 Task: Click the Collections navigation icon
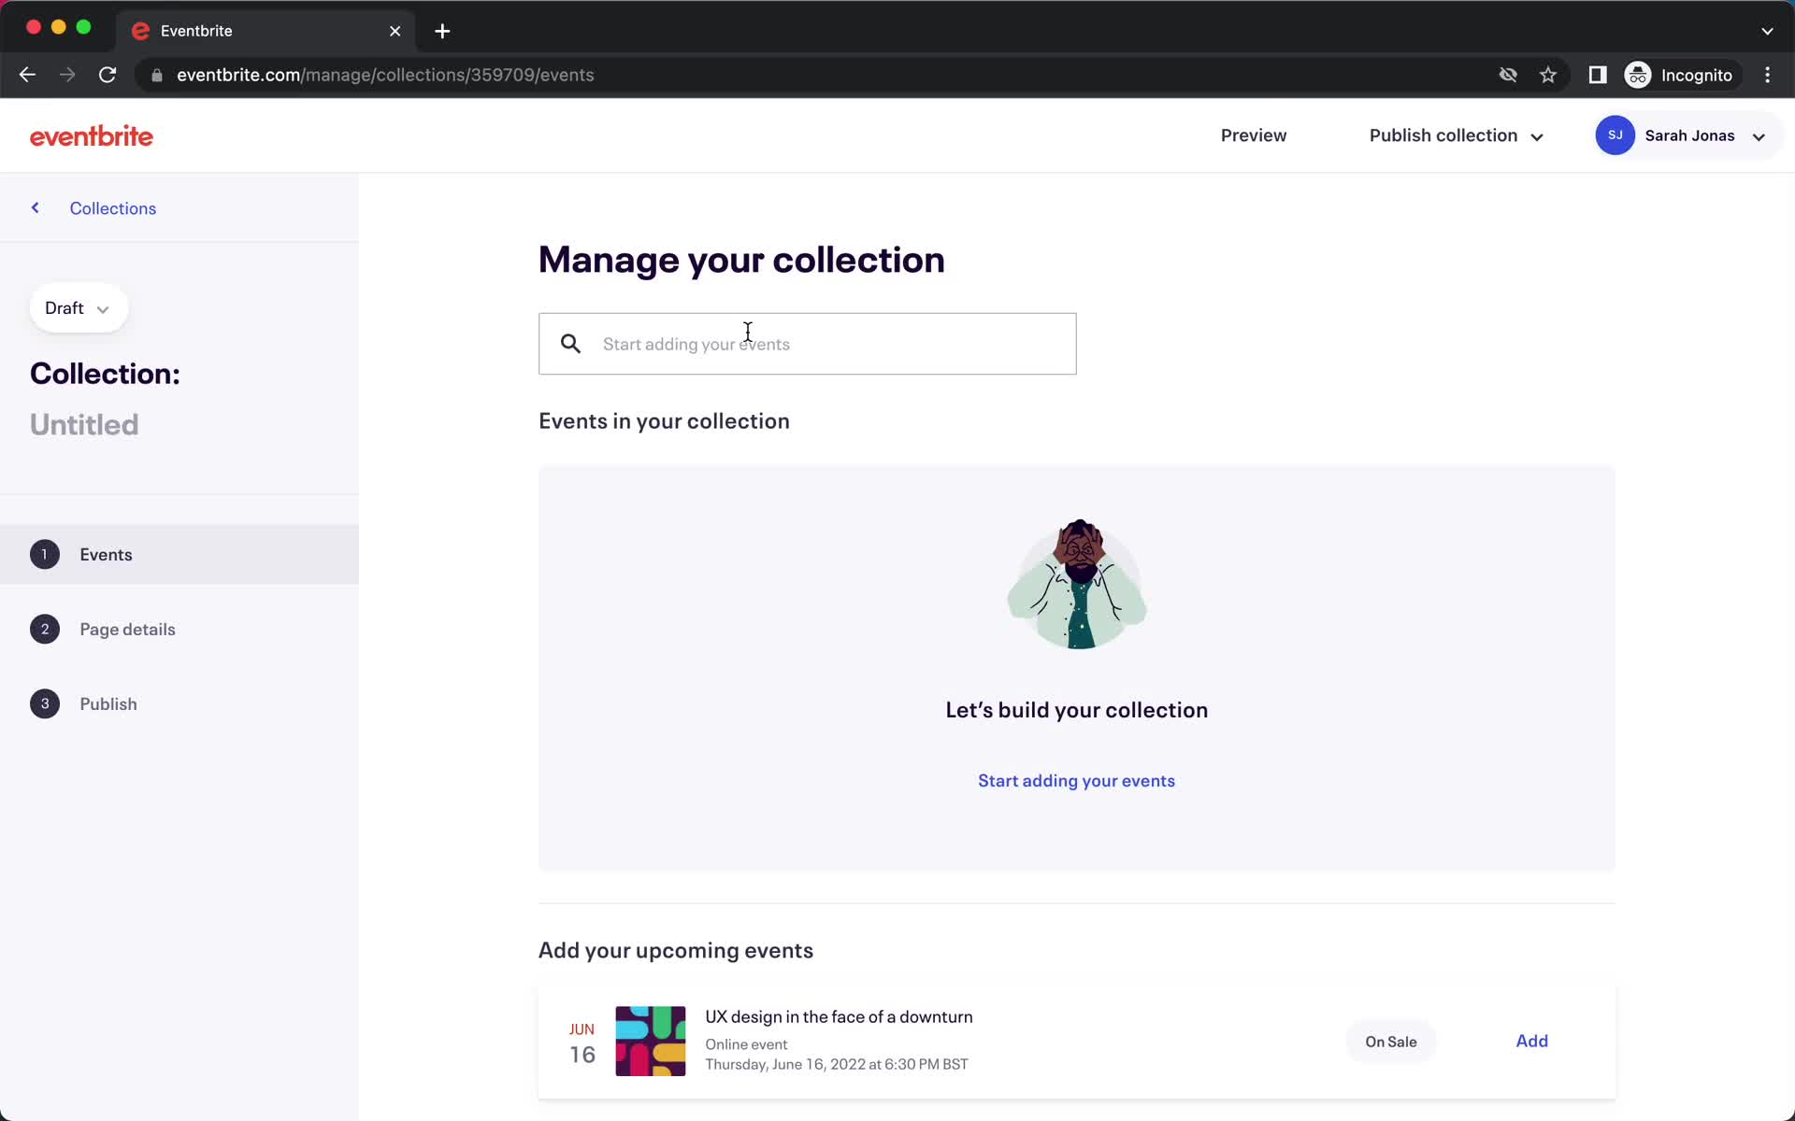pyautogui.click(x=35, y=206)
